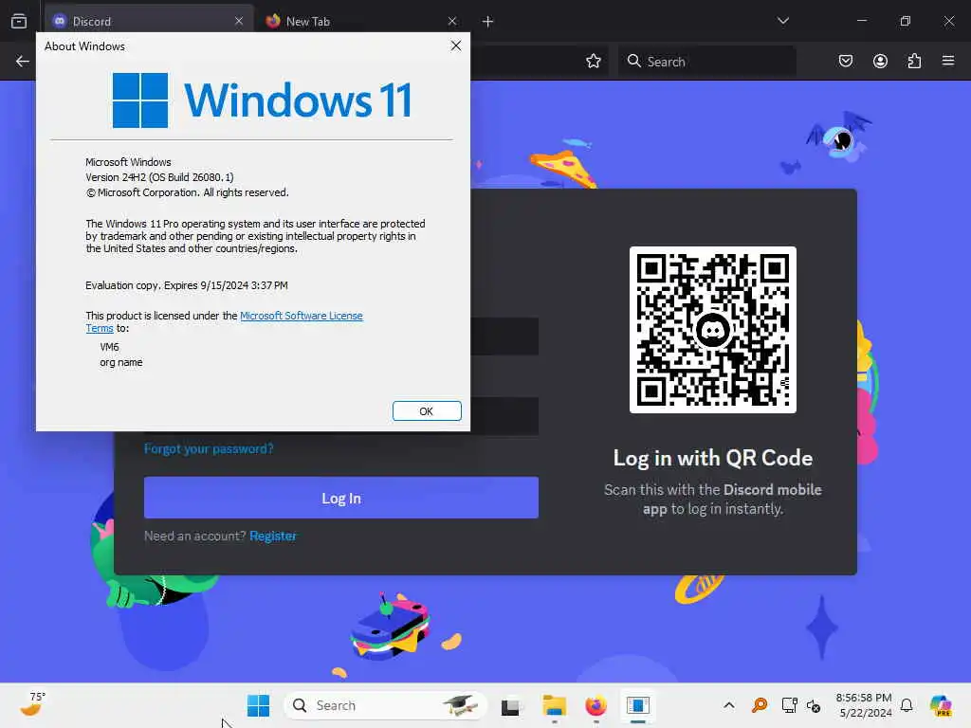Click the orange key tray icon
The image size is (971, 728).
(x=760, y=705)
